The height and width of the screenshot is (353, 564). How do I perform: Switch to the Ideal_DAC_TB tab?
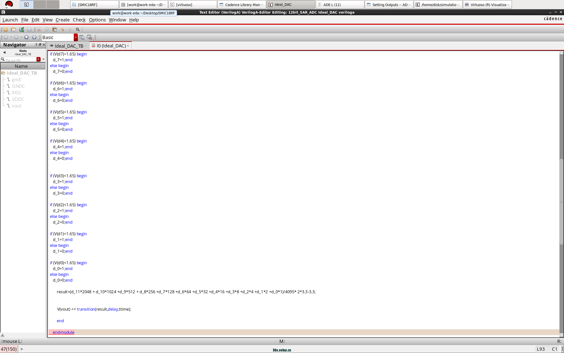coord(69,46)
